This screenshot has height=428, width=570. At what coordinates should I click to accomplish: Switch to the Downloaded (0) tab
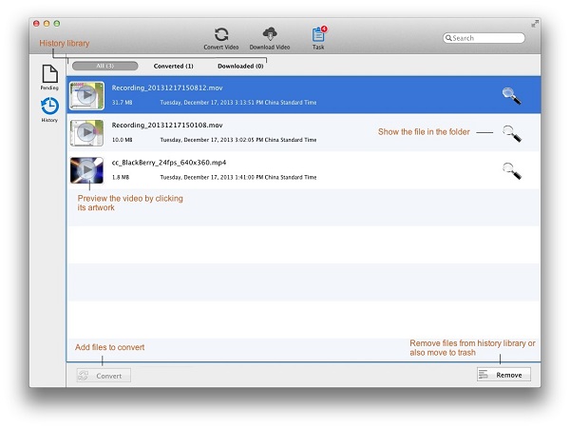pos(240,67)
